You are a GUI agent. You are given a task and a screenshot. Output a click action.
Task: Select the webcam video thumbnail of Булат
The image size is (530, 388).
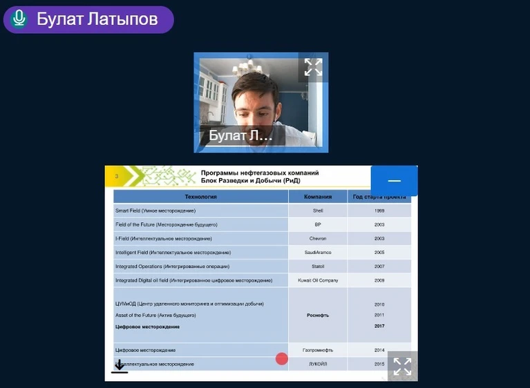click(261, 102)
